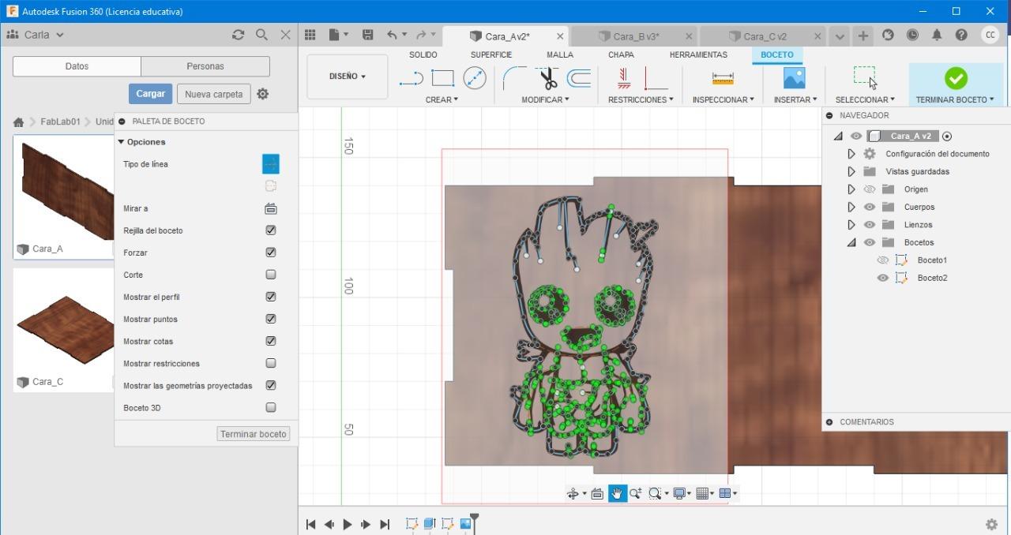Viewport: 1011px width, 535px height.
Task: Switch to the SUPERFICIE tab
Action: tap(491, 54)
